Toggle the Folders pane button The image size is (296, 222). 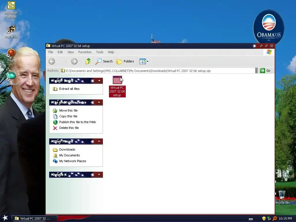tap(125, 61)
